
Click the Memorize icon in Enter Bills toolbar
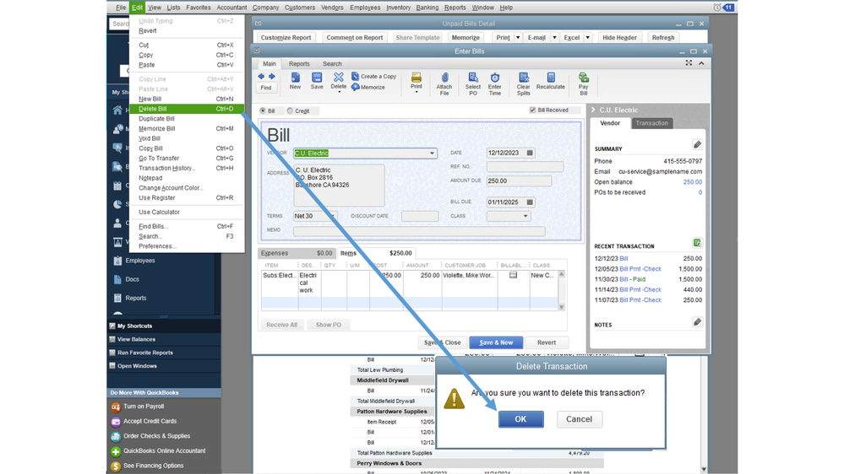point(355,87)
